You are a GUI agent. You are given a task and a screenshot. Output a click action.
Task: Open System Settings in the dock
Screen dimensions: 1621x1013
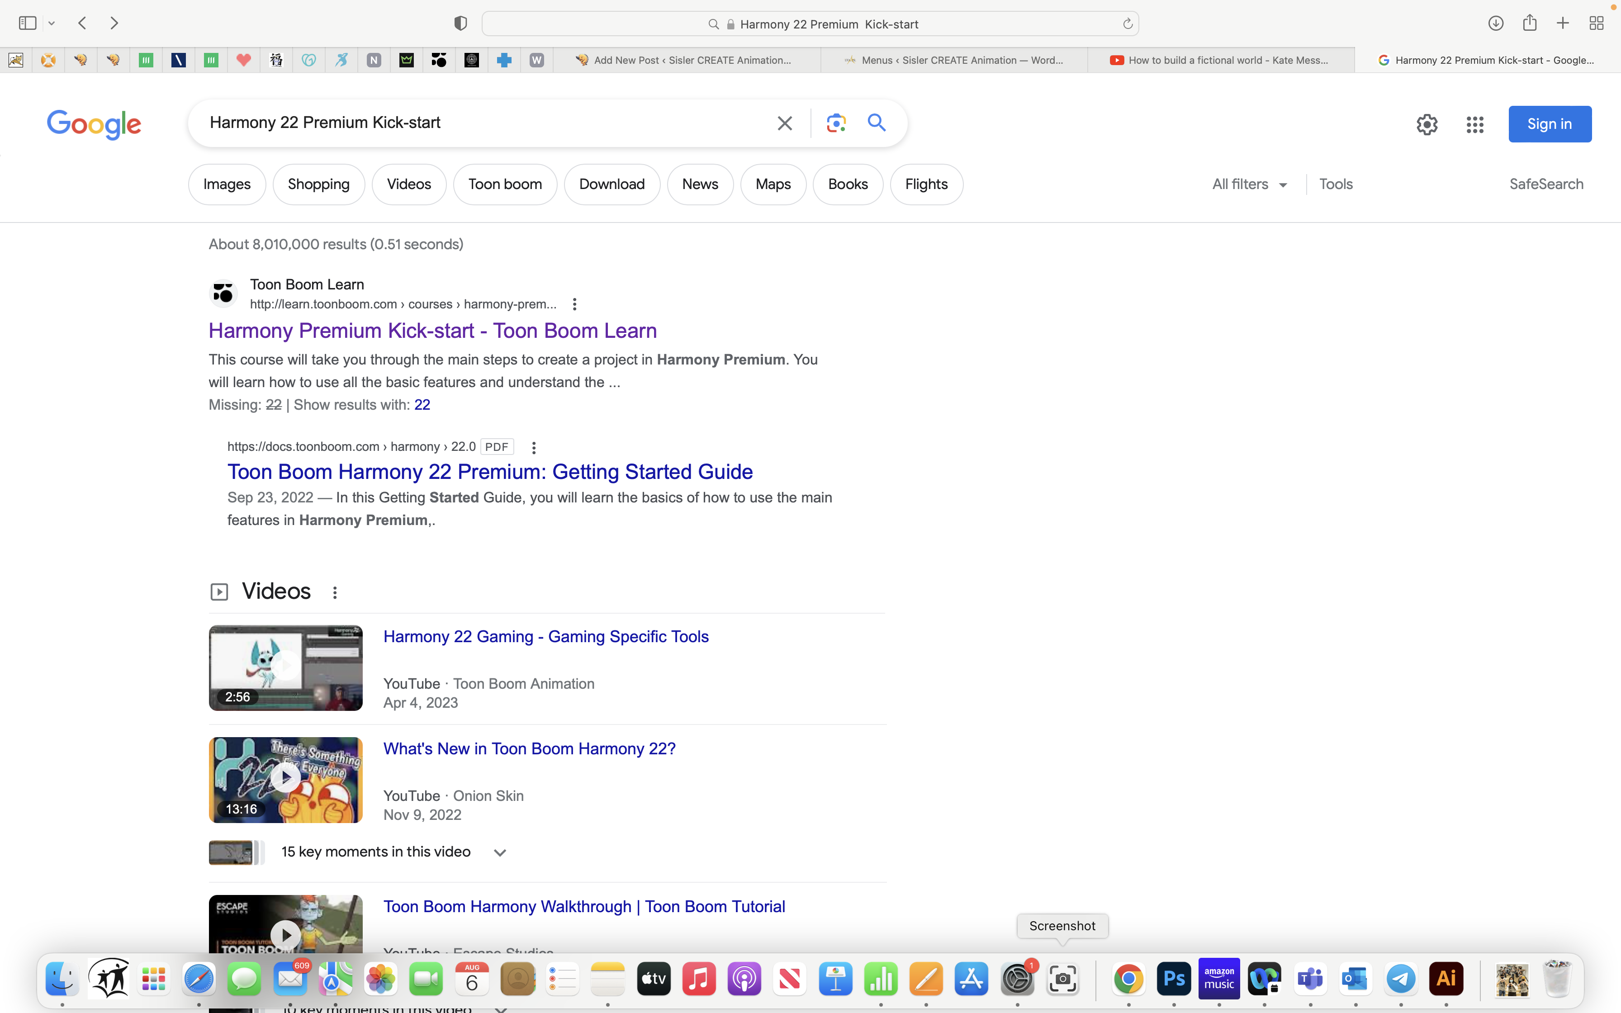click(x=1017, y=979)
